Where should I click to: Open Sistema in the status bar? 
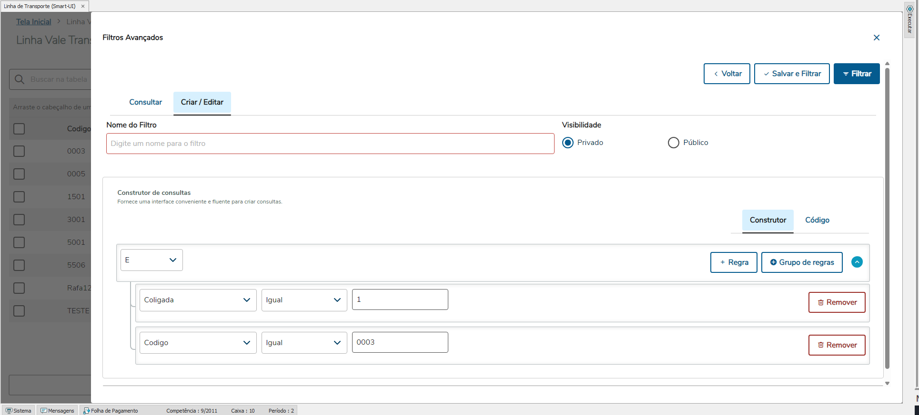click(19, 411)
